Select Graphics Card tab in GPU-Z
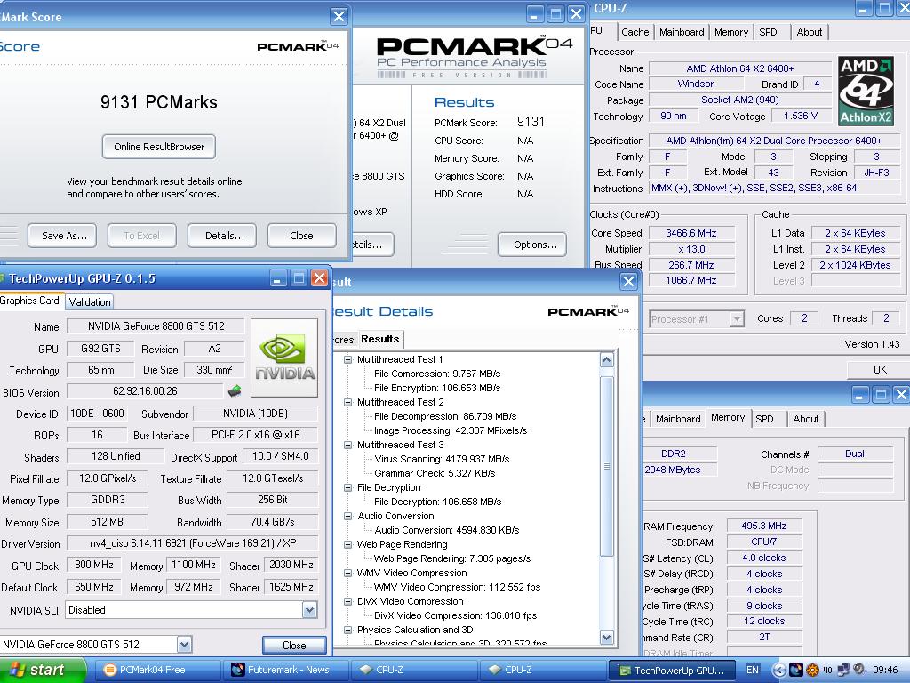910x683 pixels. 30,301
